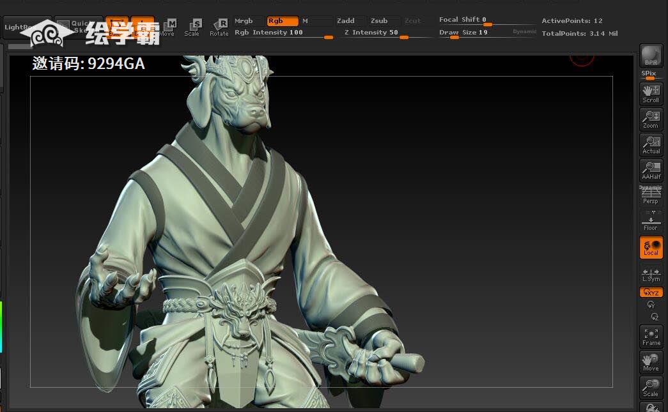The width and height of the screenshot is (668, 412).
Task: Select the Scroll canvas tool
Action: click(651, 93)
